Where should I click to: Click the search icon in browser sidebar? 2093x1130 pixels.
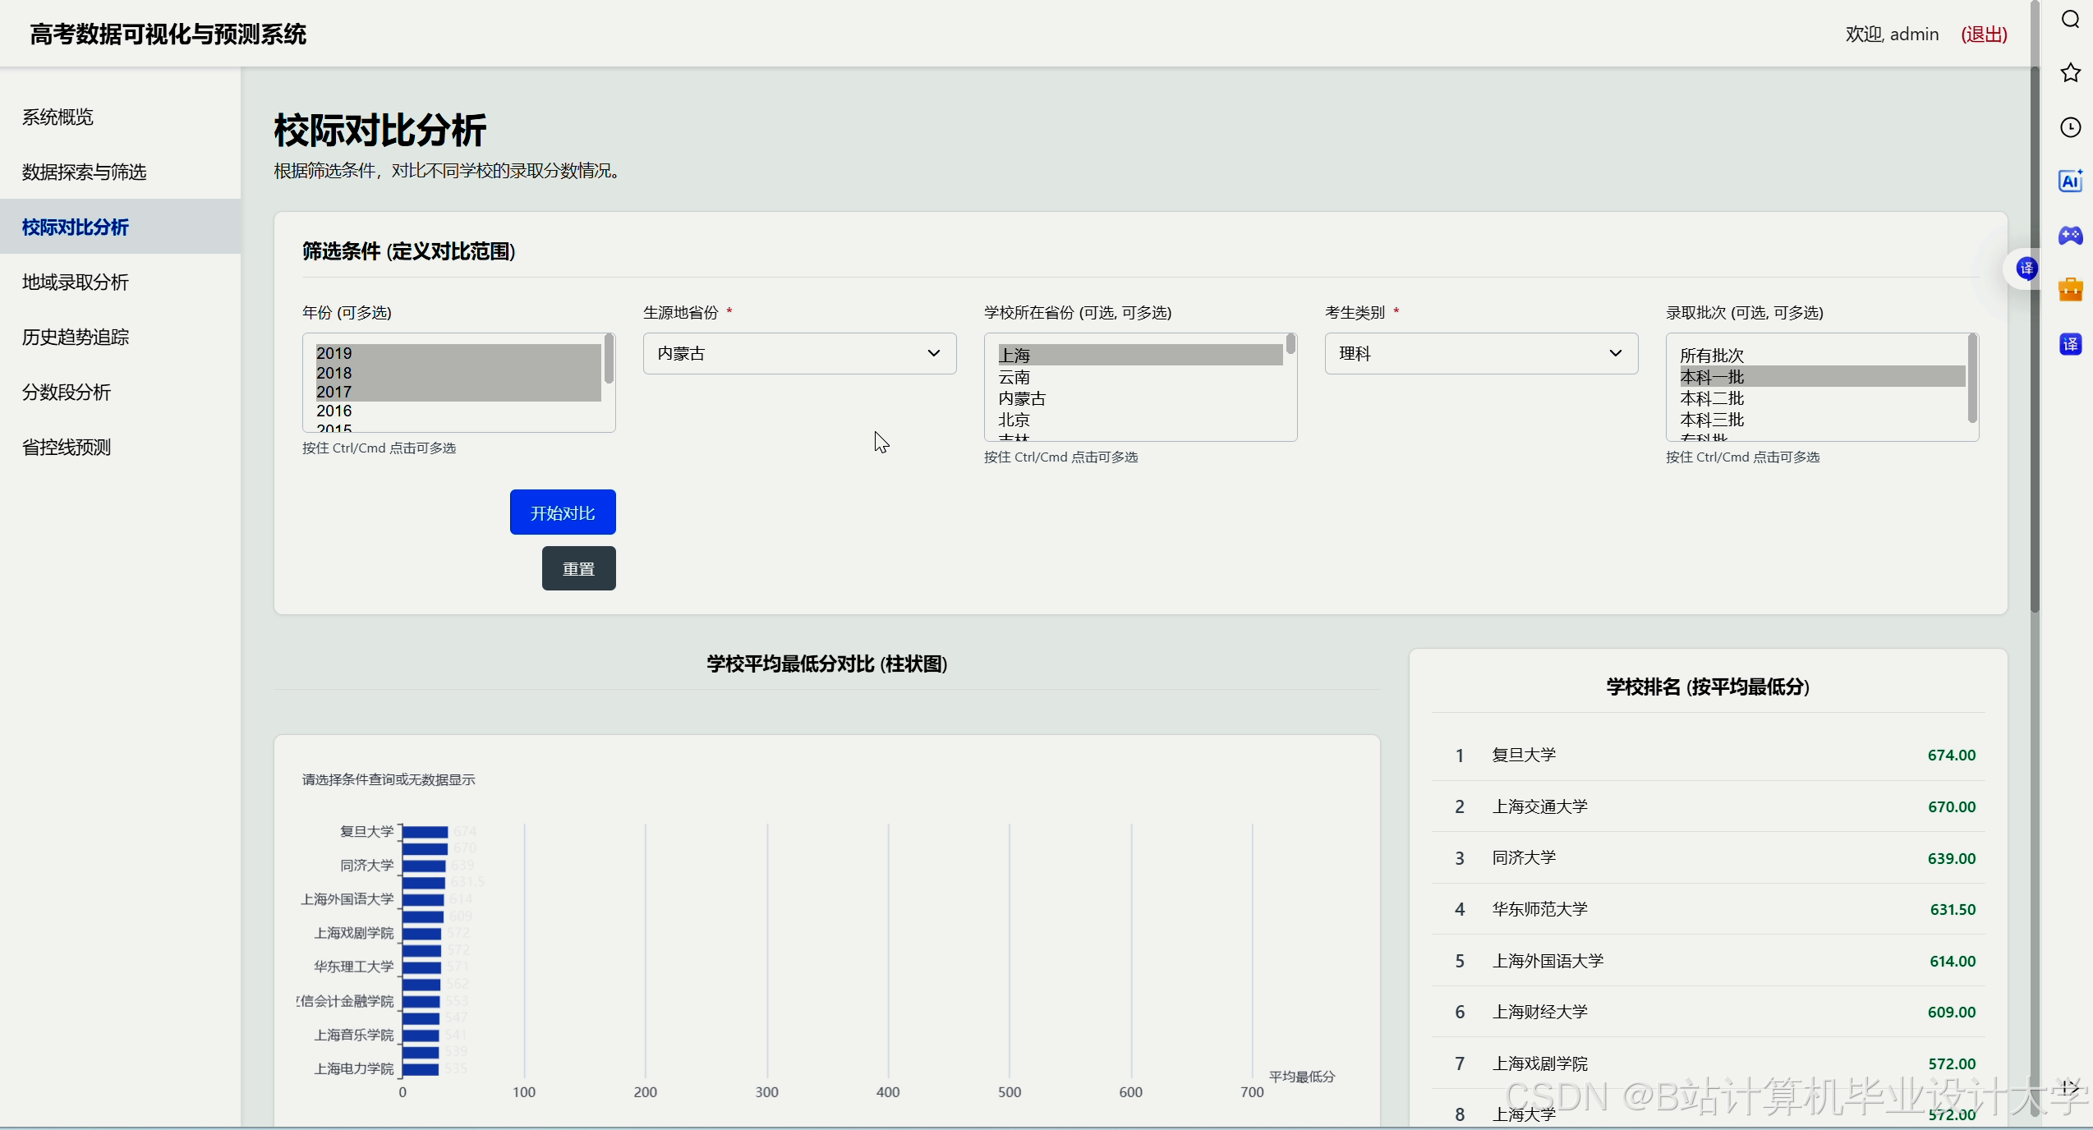[x=2071, y=20]
